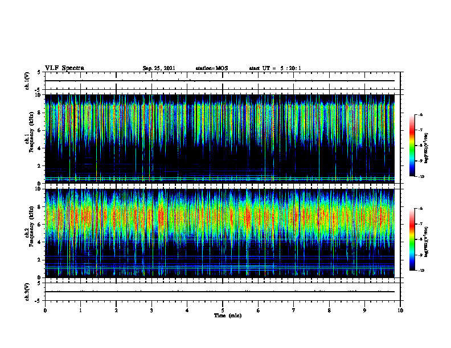Click the "station=MOS" header label
This screenshot has width=451, height=348.
click(212, 68)
